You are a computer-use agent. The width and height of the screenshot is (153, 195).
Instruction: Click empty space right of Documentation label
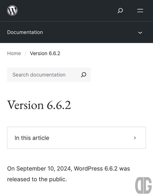[x=89, y=32]
